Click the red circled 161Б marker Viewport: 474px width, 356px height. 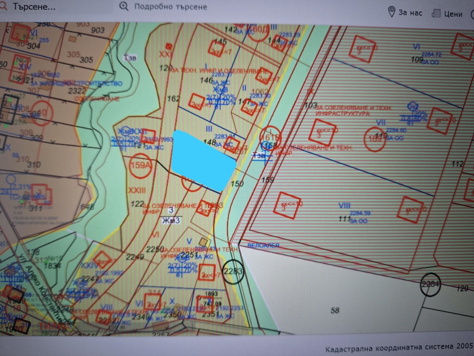point(270,137)
